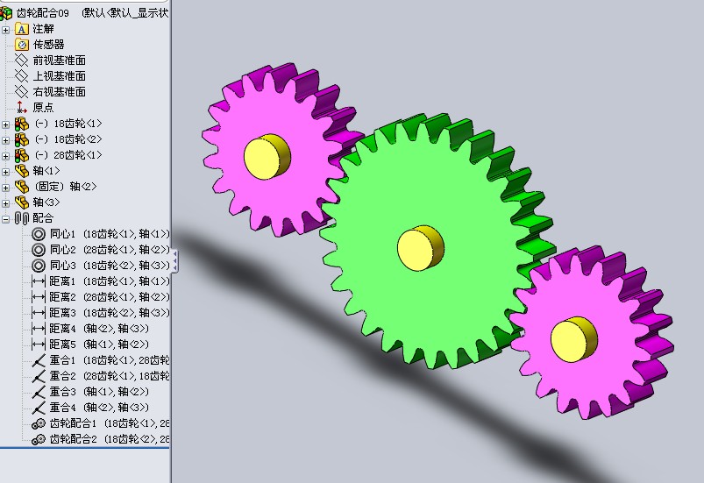The width and height of the screenshot is (704, 483).
Task: Click the distance mate icon of 距离2
Action: [x=39, y=297]
